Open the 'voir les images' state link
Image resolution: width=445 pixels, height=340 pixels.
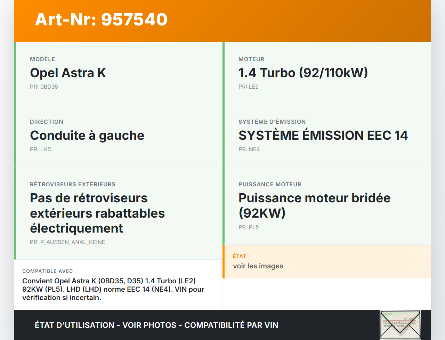click(258, 266)
